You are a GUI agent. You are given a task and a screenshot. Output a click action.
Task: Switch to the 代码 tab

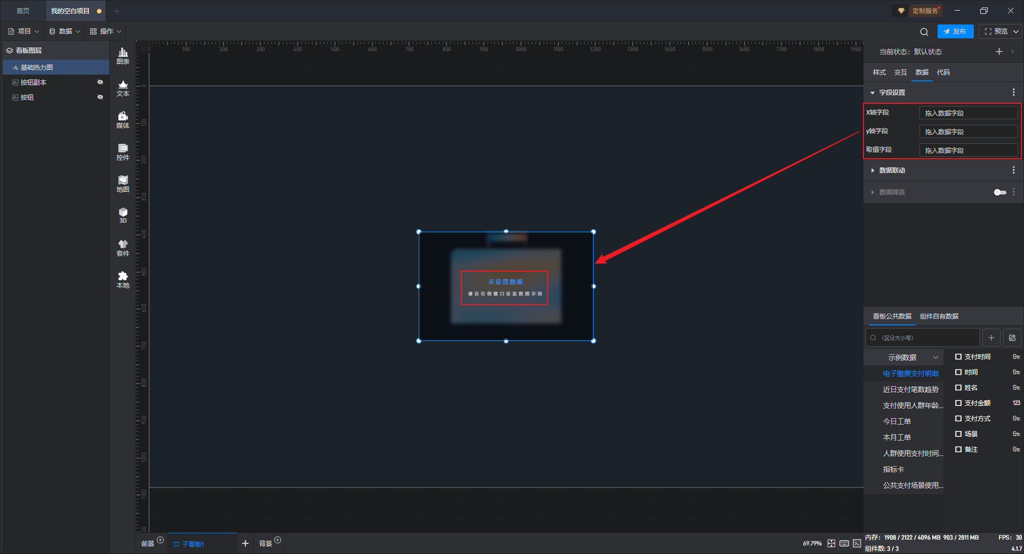tap(943, 72)
